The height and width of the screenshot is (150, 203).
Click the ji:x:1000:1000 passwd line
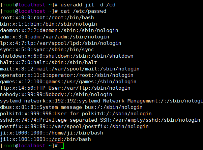pyautogui.click(x=42, y=133)
